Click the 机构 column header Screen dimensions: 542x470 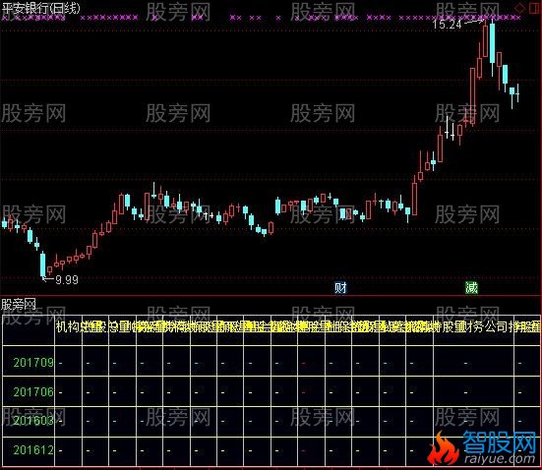68,326
